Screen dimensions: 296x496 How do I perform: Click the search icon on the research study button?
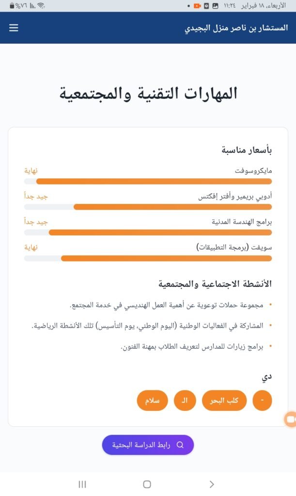click(x=180, y=445)
